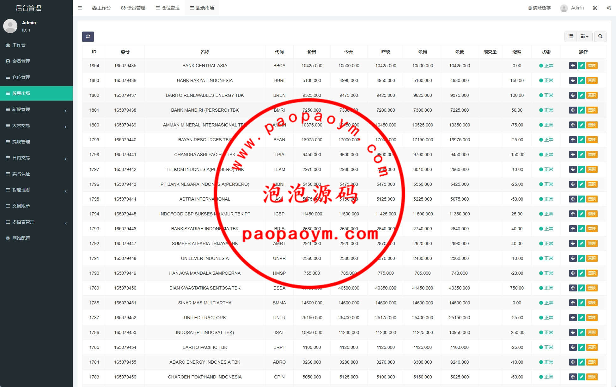Click move icon for BAYAN RESOURCES row
Image resolution: width=616 pixels, height=387 pixels.
[x=573, y=140]
